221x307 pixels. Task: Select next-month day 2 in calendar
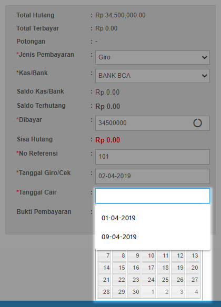tap(163, 292)
